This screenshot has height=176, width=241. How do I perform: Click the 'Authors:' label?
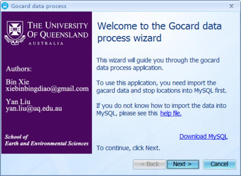18,69
